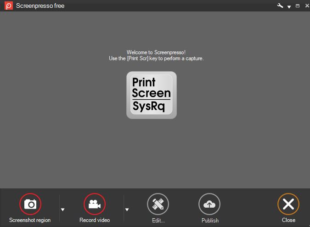Viewport: 310px width, 227px height.
Task: Click the orange Close X button
Action: point(288,204)
